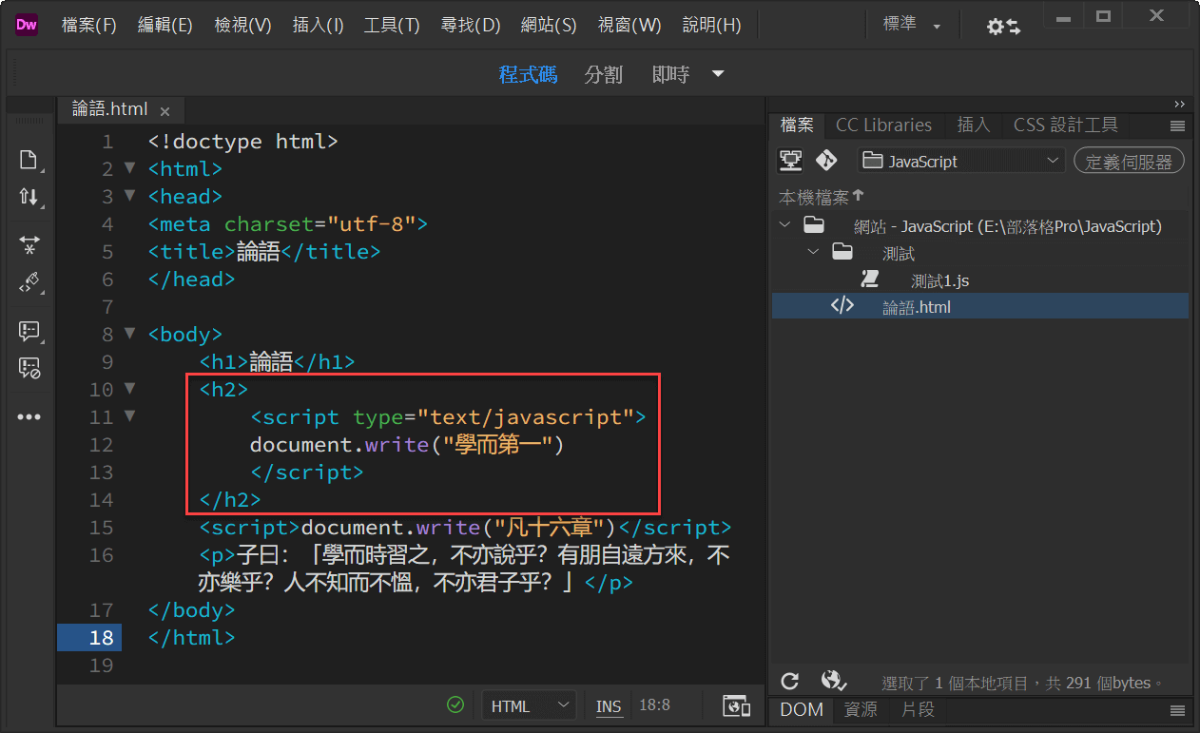The height and width of the screenshot is (733, 1200).
Task: Switch to 即時 live view
Action: (x=670, y=74)
